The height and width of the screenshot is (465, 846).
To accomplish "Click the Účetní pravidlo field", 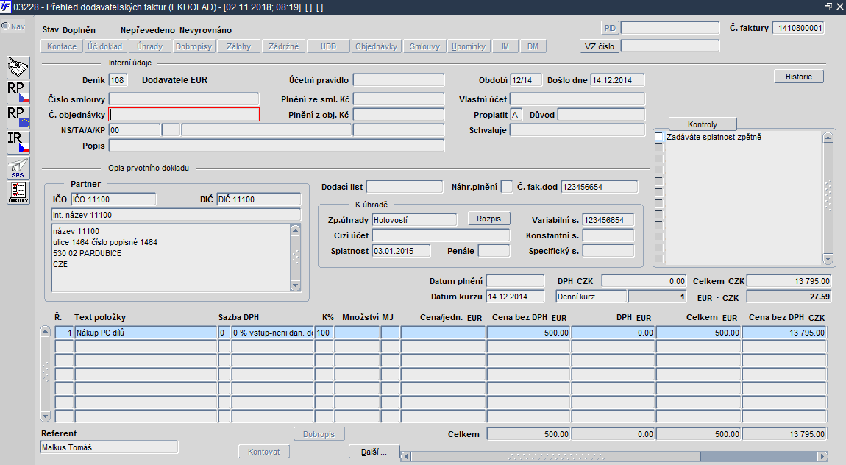I will pyautogui.click(x=399, y=80).
